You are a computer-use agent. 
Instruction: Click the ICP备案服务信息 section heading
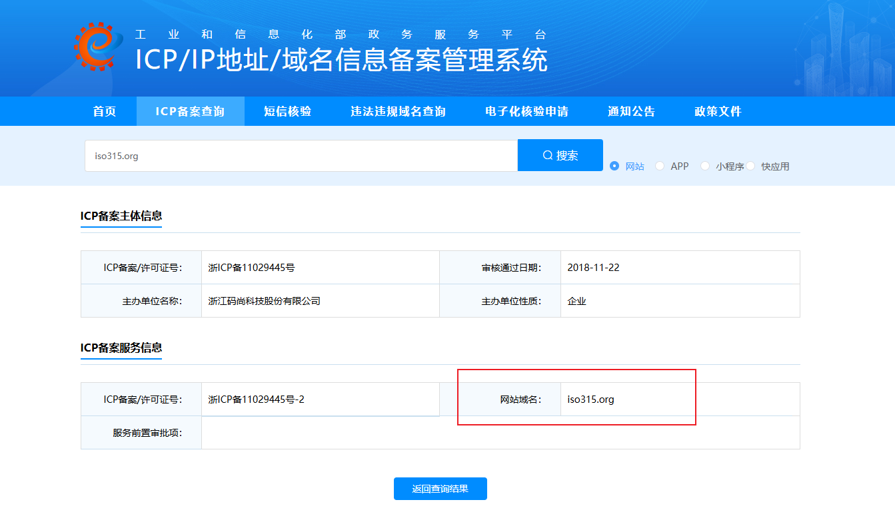121,348
